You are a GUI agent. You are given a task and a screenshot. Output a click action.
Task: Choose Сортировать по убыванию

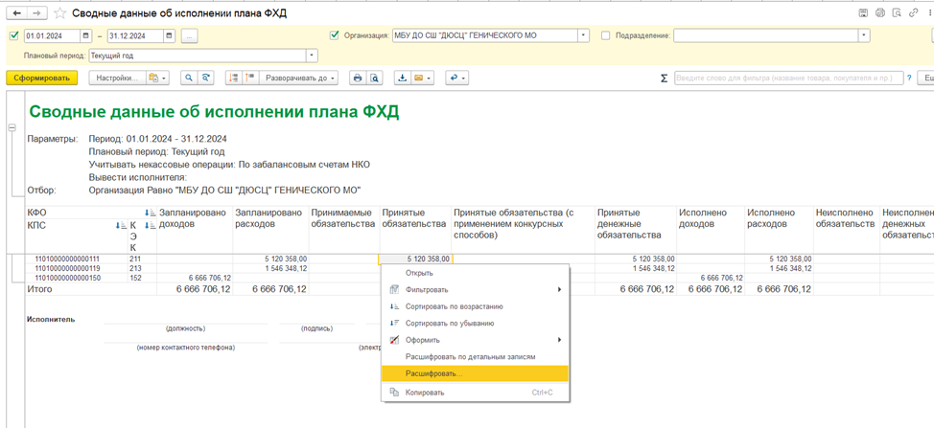coord(475,324)
